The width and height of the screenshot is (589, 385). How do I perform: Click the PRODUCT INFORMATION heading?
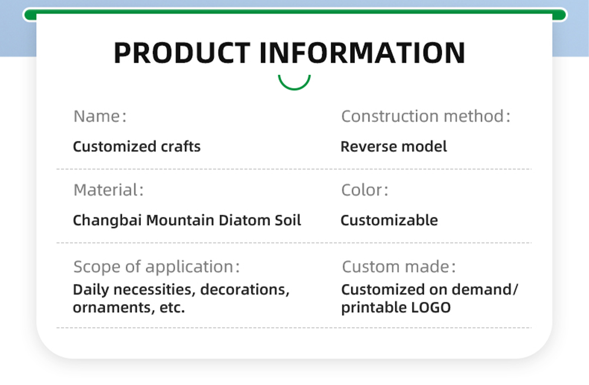[x=289, y=53]
